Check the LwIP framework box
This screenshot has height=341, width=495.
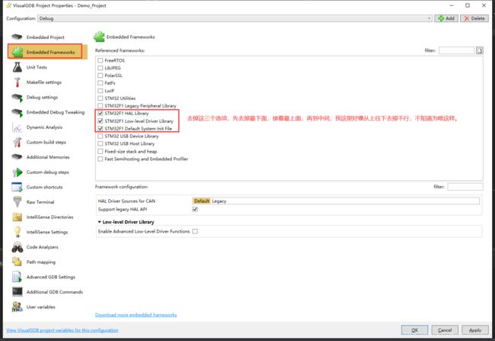101,91
